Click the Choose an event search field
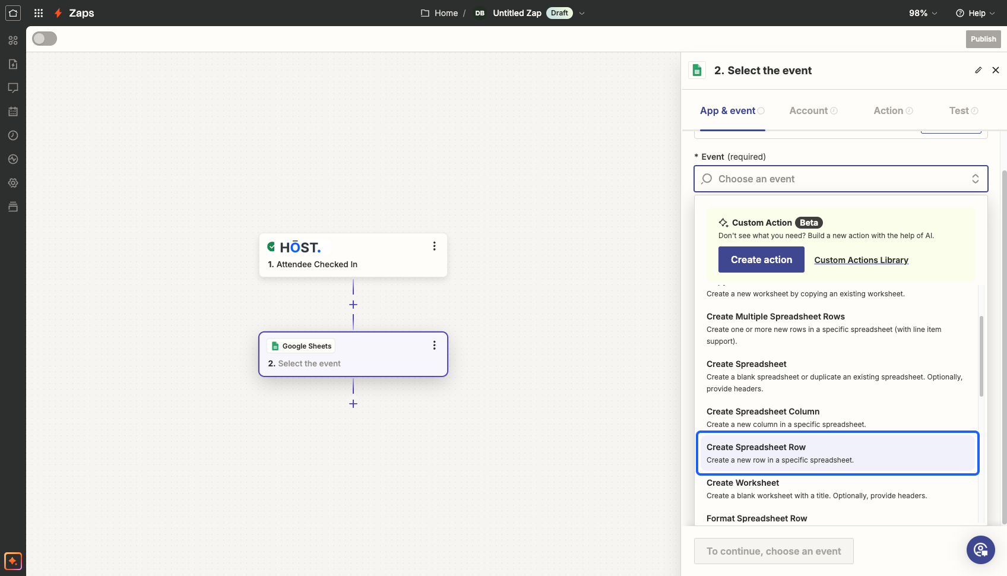This screenshot has height=576, width=1007. (841, 179)
